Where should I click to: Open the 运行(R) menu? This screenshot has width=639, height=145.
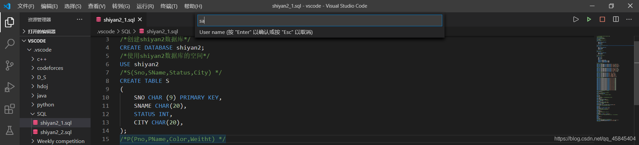[145, 6]
